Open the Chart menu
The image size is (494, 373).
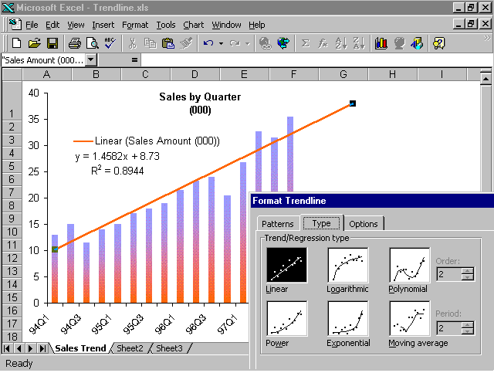pyautogui.click(x=193, y=25)
